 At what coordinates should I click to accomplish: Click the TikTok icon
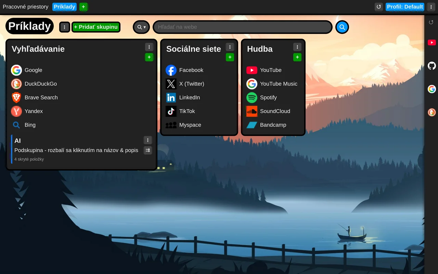coord(171,111)
